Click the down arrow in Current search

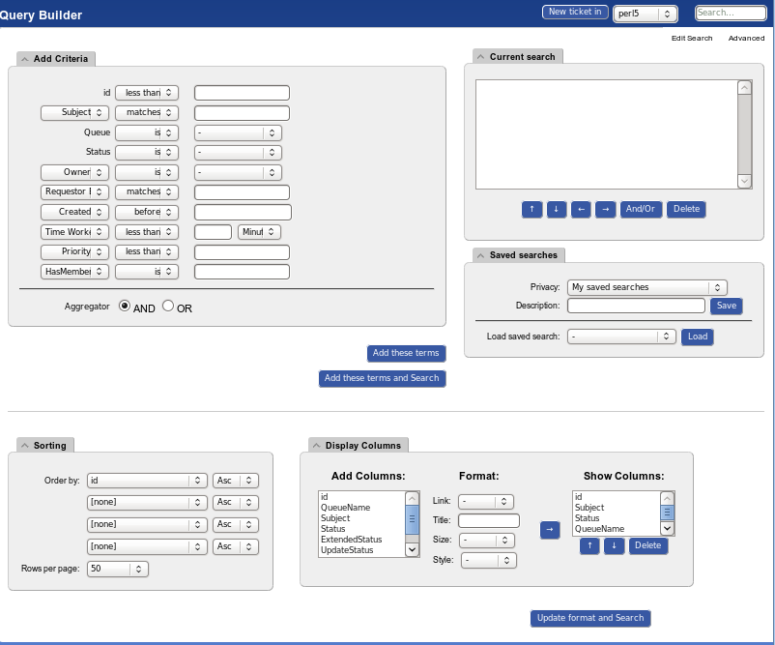click(557, 209)
